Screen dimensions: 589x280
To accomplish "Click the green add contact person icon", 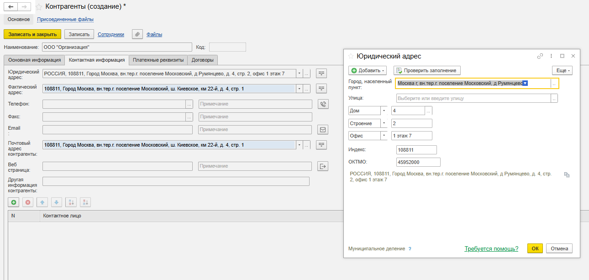I will 14,202.
